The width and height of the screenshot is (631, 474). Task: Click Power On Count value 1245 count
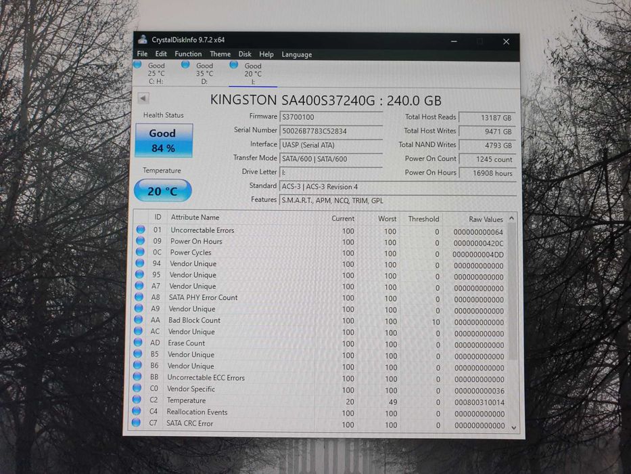click(x=487, y=159)
